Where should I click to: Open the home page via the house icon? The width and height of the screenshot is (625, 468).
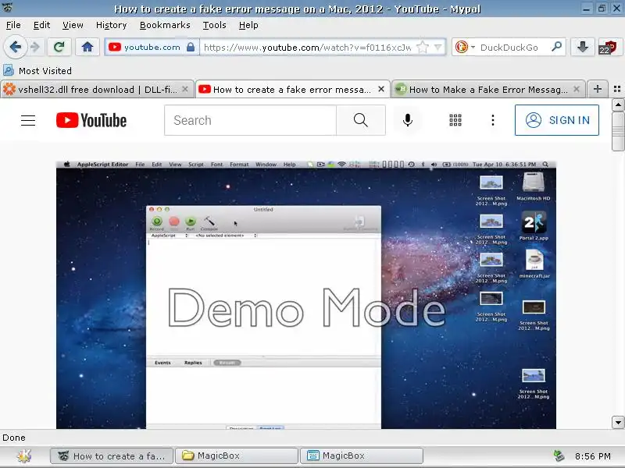(87, 48)
